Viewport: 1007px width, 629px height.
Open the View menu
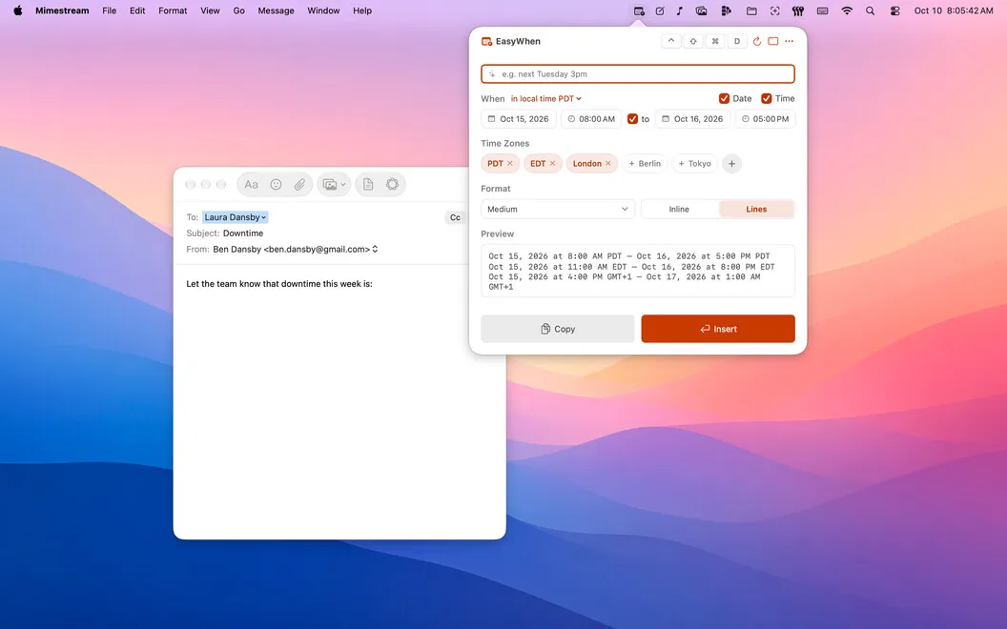[210, 10]
